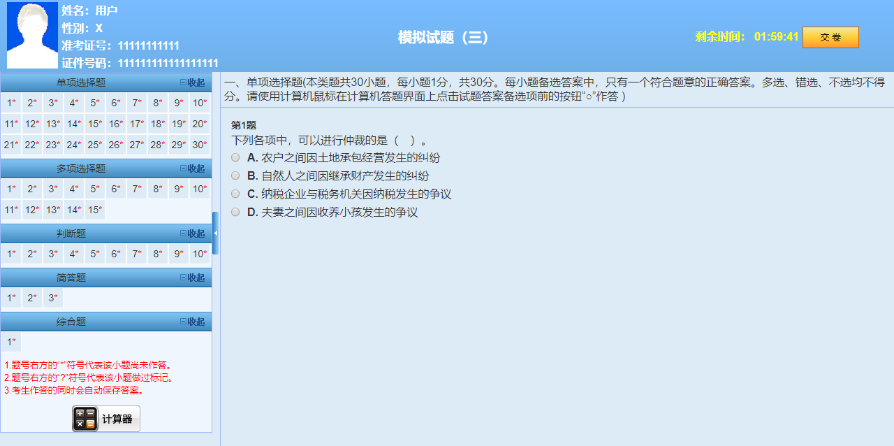Select answer C about 纳税争议
Image resolution: width=894 pixels, height=446 pixels.
click(x=235, y=193)
